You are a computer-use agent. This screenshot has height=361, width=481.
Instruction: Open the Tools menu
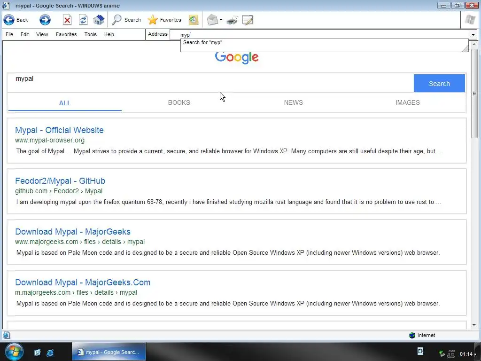click(x=91, y=34)
